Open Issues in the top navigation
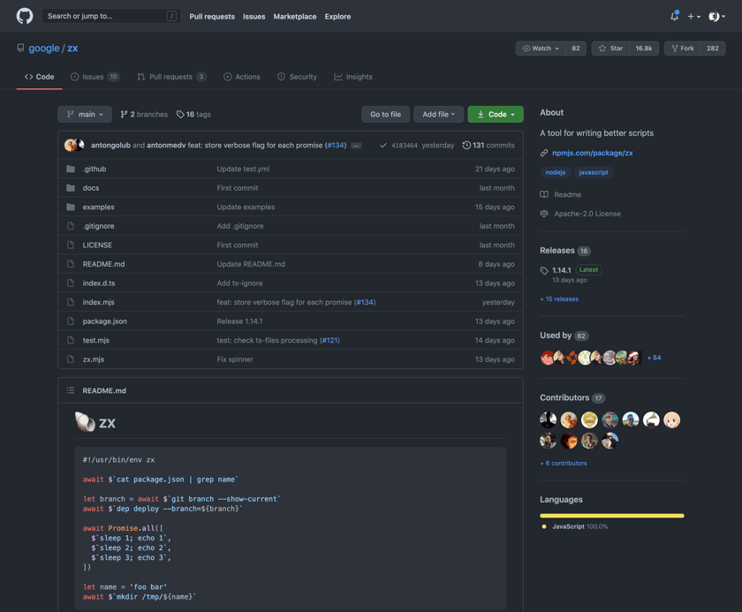 254,17
